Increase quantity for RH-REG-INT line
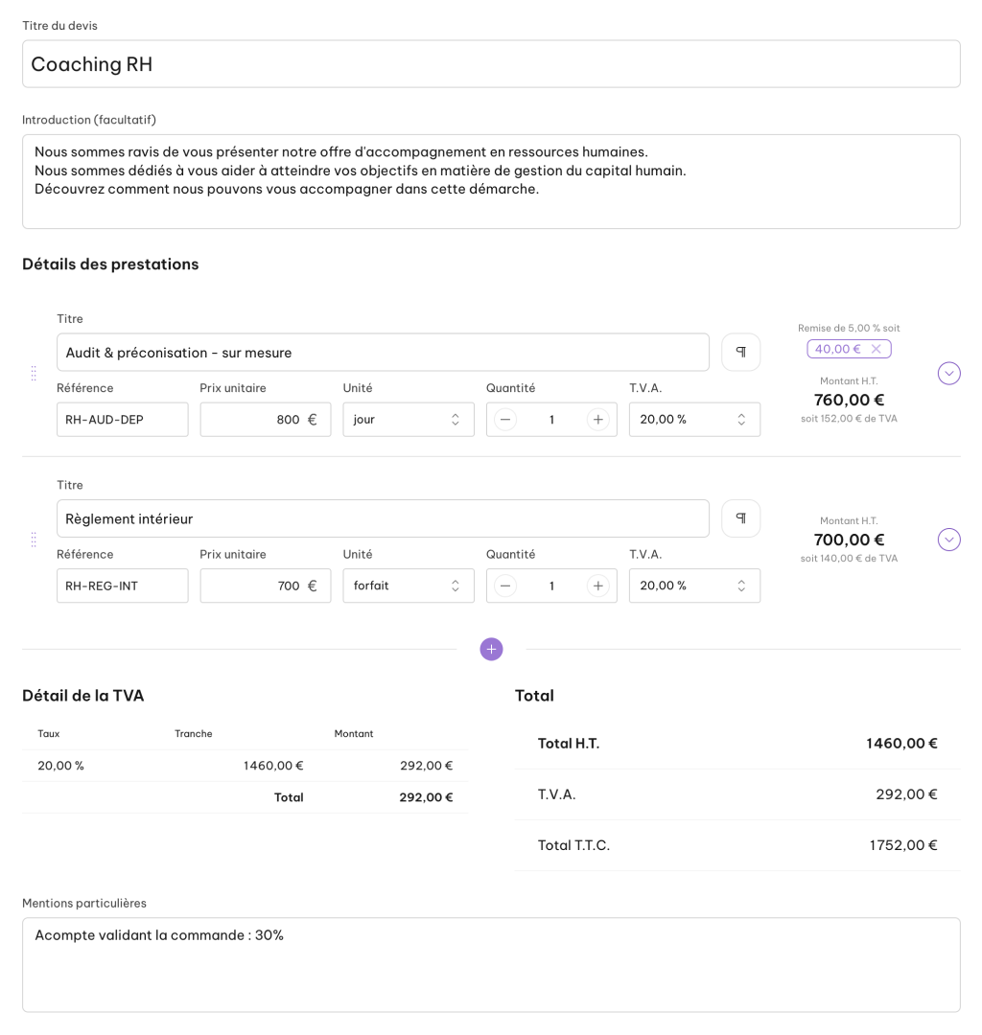982x1035 pixels. [597, 586]
